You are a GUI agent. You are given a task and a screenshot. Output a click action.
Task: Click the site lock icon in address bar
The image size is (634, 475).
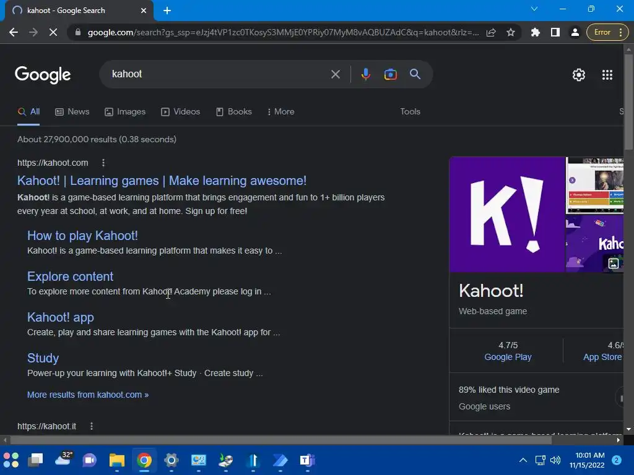click(78, 32)
